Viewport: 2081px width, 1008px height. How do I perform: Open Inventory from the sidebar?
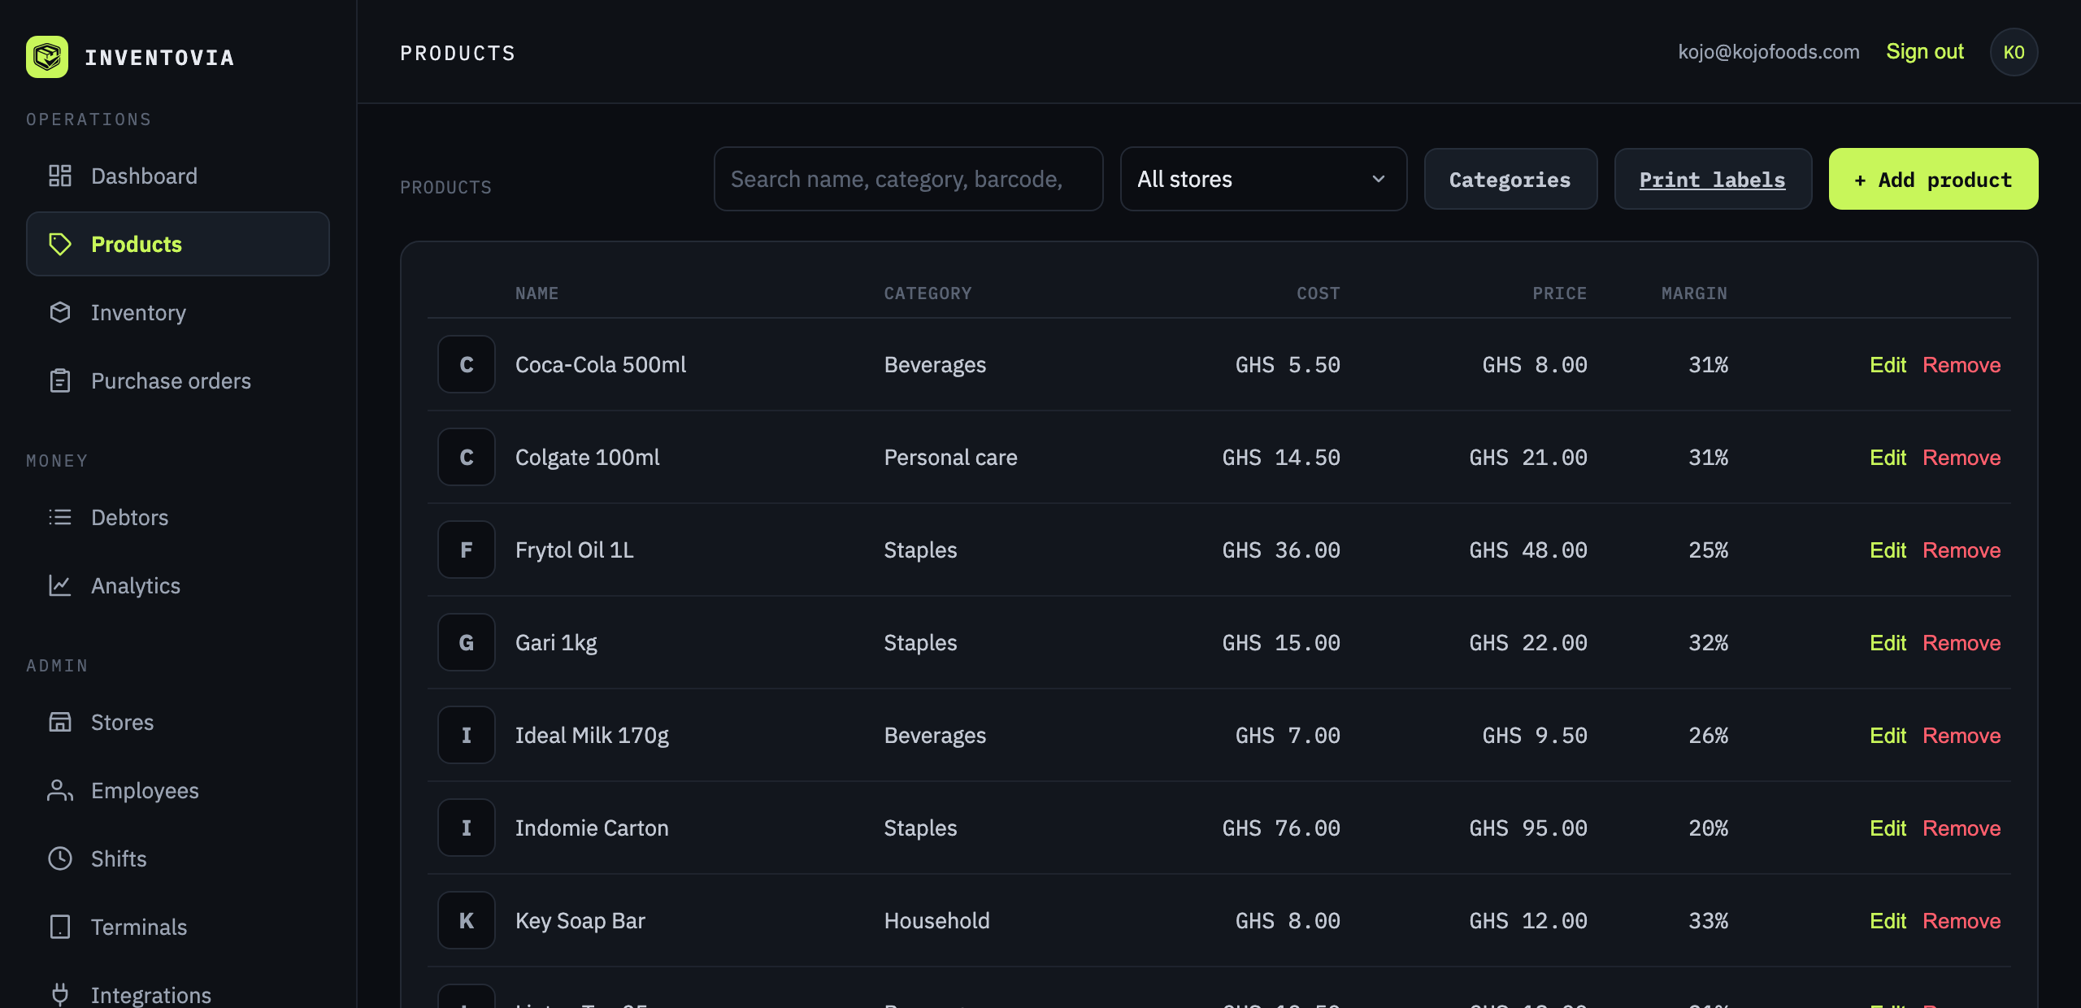click(x=178, y=312)
